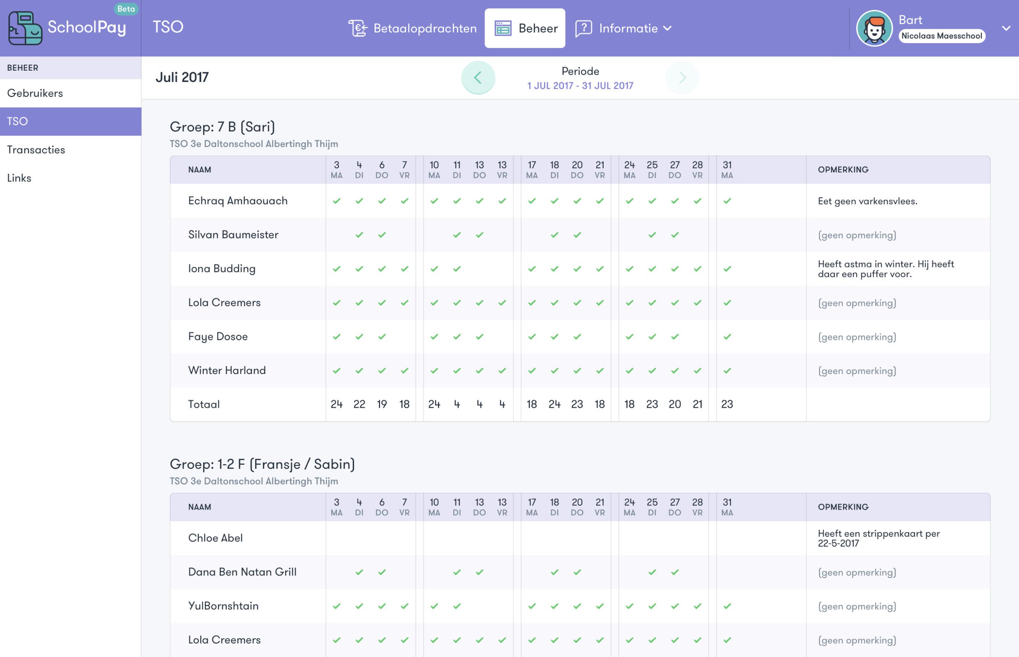1019x657 pixels.
Task: Go to previous period with left arrow
Action: point(478,77)
